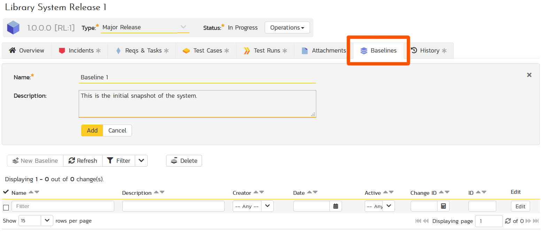Screen dimensions: 544x232
Task: Click the Description text area
Action: tap(197, 104)
